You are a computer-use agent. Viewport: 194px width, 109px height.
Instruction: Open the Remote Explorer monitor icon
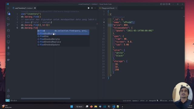click(8, 42)
